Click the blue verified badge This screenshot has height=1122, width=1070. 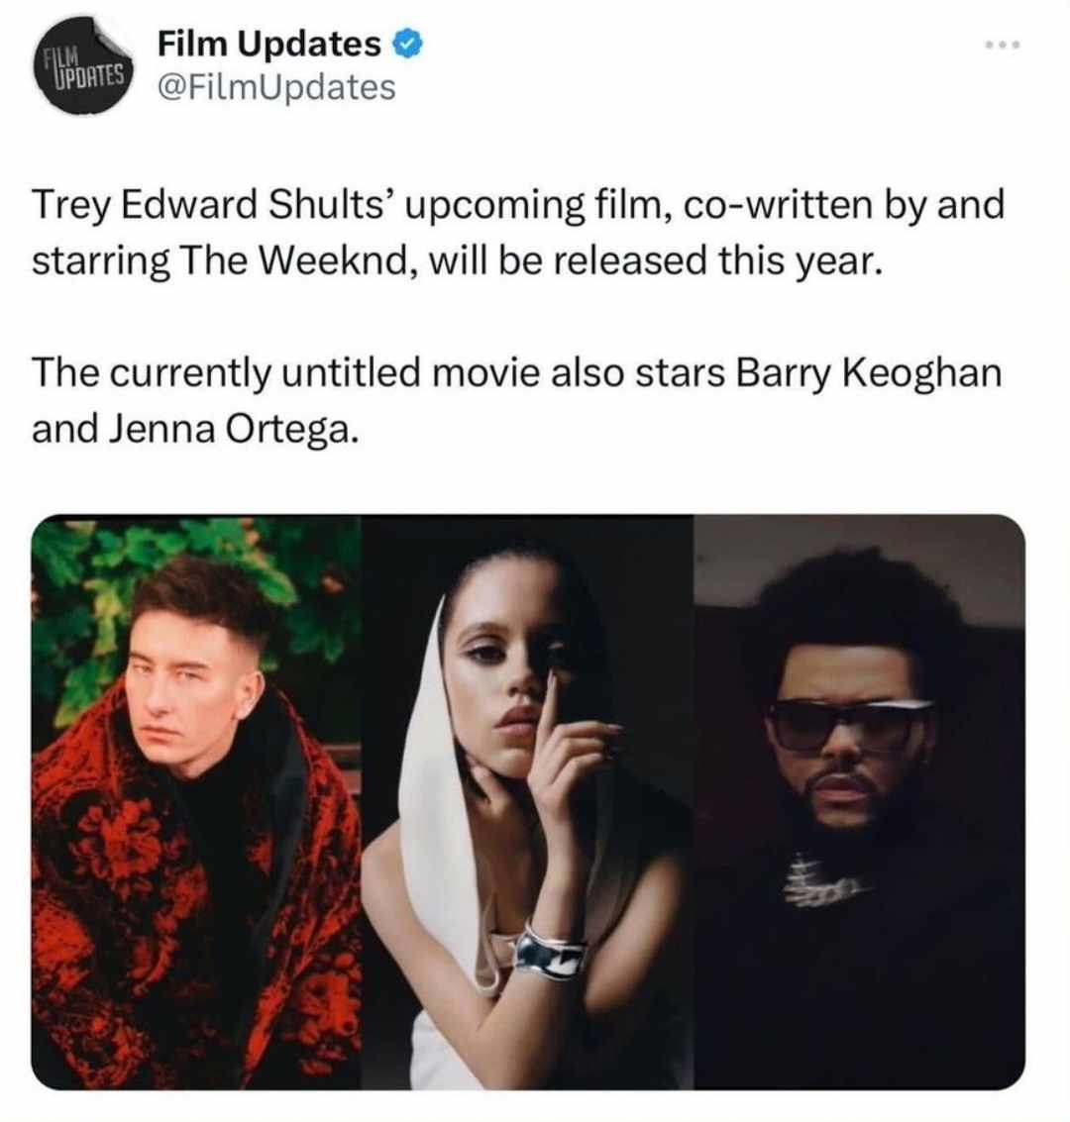point(408,46)
